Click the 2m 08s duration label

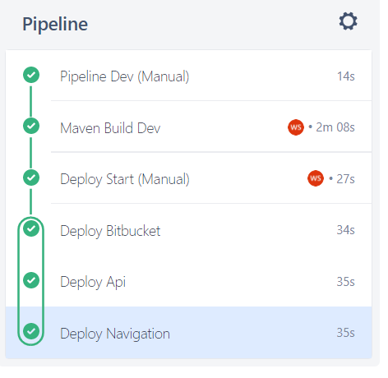335,127
